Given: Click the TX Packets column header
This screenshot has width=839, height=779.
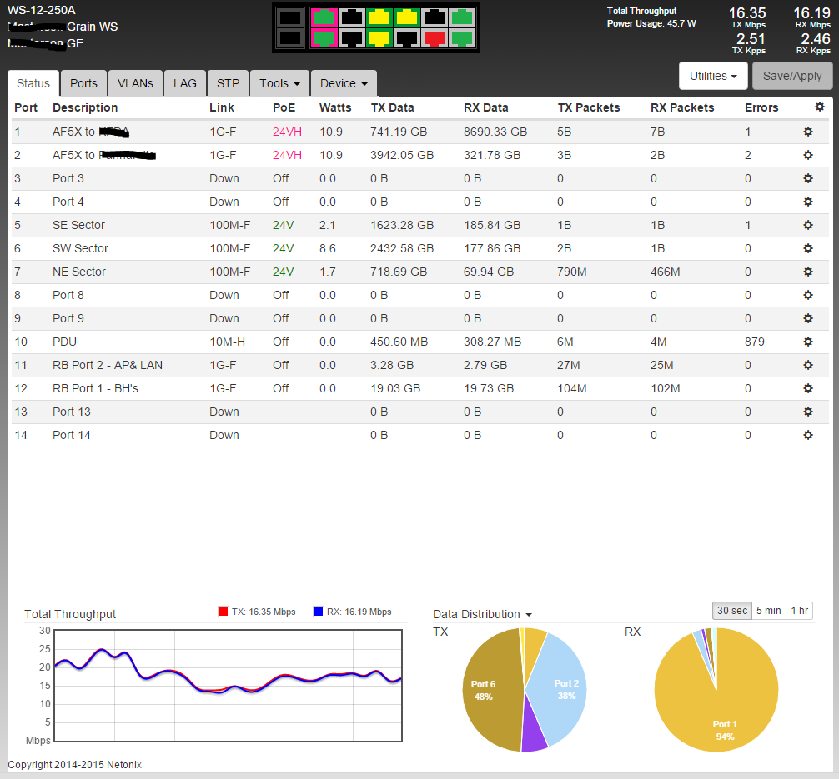Looking at the screenshot, I should [x=589, y=107].
